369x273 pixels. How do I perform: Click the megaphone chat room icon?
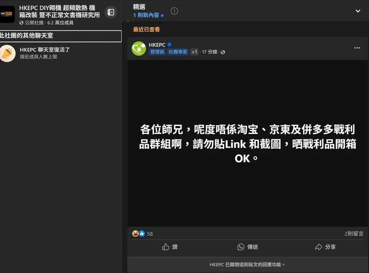8,53
